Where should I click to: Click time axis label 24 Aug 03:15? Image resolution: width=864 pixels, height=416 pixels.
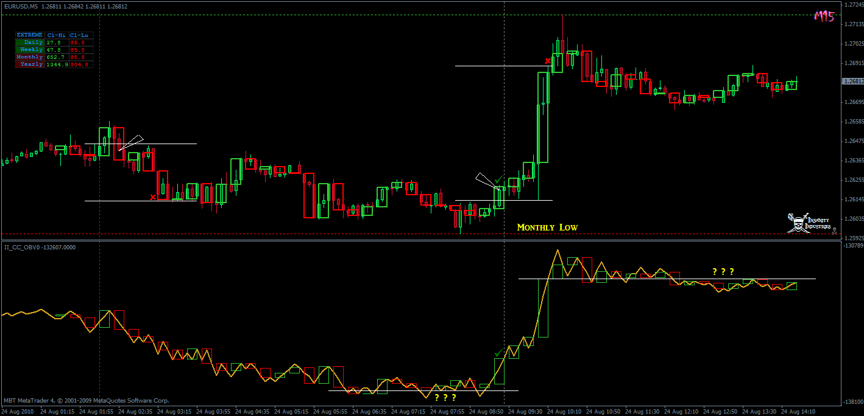175,412
